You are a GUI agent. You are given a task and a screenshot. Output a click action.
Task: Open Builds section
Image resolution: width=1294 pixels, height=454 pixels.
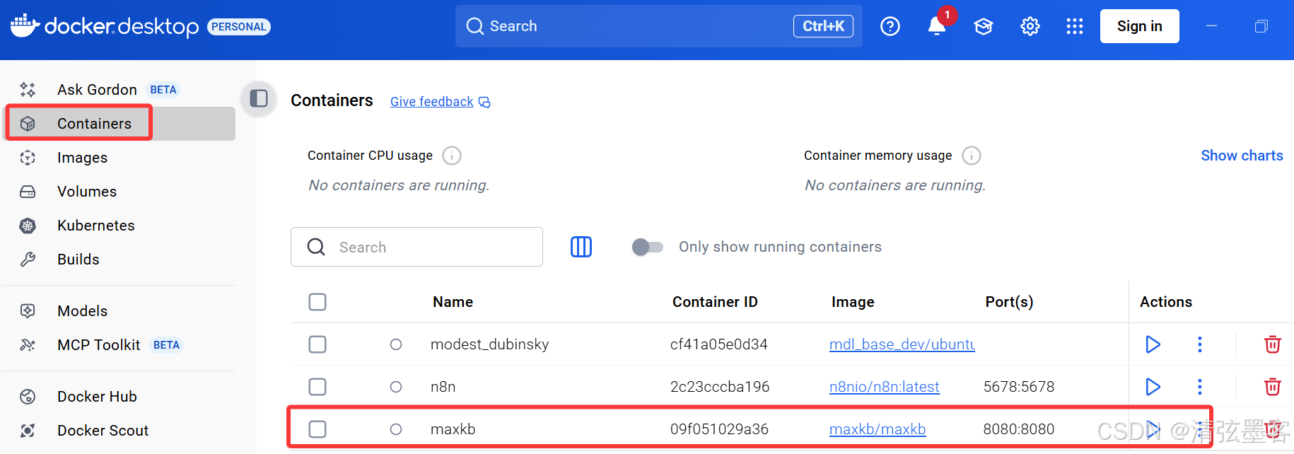(x=120, y=260)
